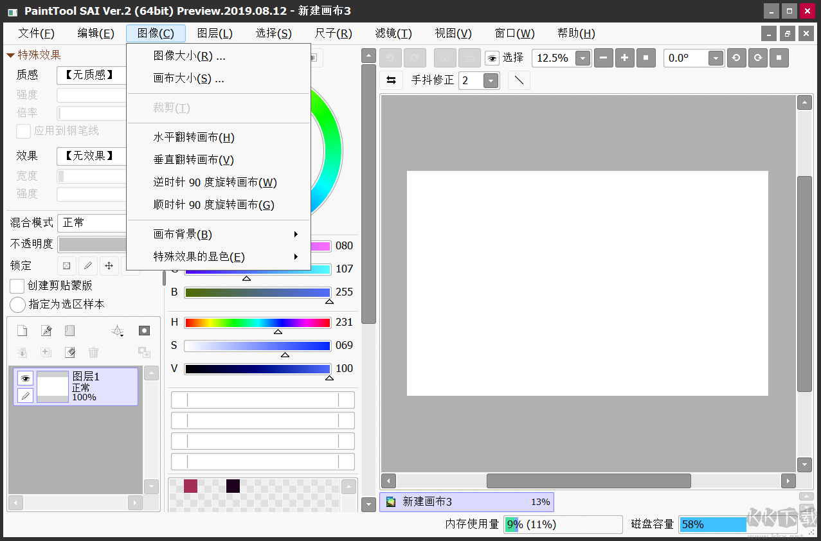821x541 pixels.
Task: Select the Line tool next to 手抖修正
Action: pyautogui.click(x=519, y=80)
